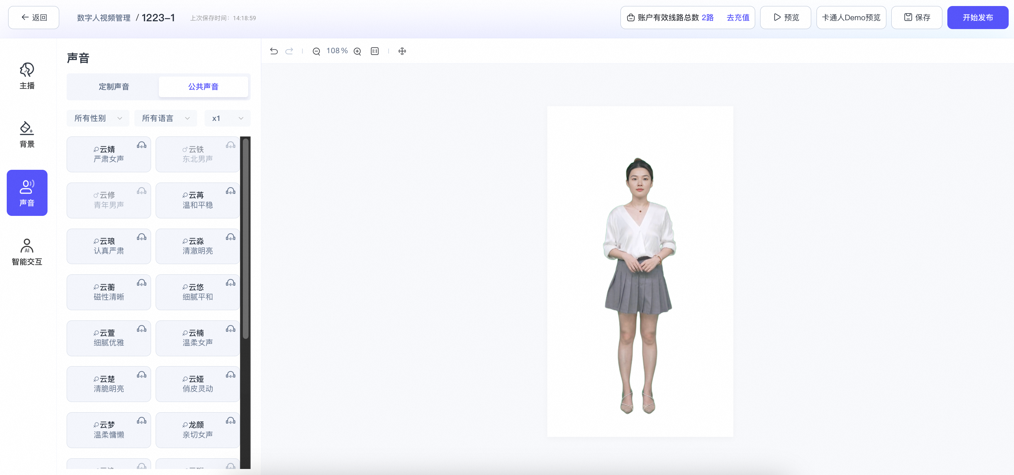The height and width of the screenshot is (475, 1014).
Task: Open the 主播 anchor sidebar panel
Action: (x=27, y=76)
